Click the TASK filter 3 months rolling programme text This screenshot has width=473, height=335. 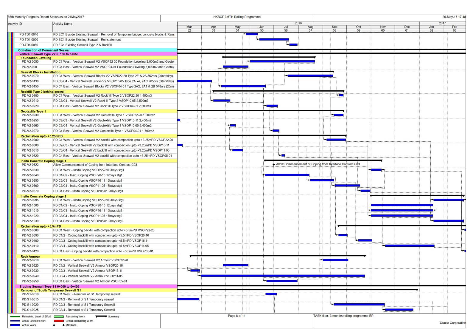(x=343, y=316)
